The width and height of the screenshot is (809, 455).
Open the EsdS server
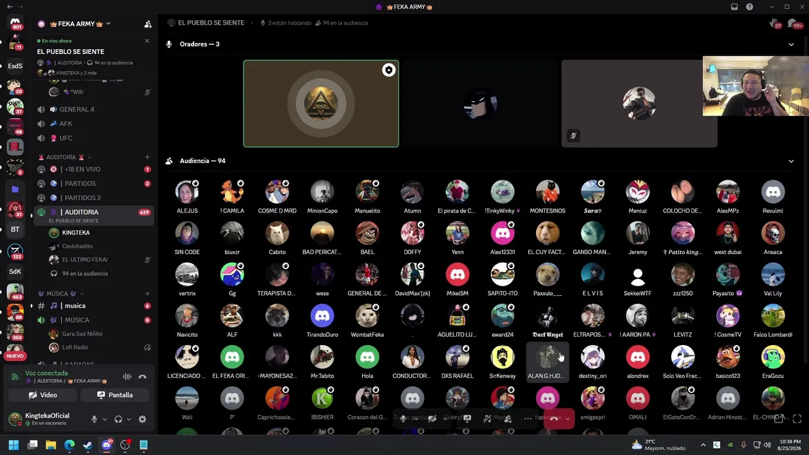click(15, 66)
